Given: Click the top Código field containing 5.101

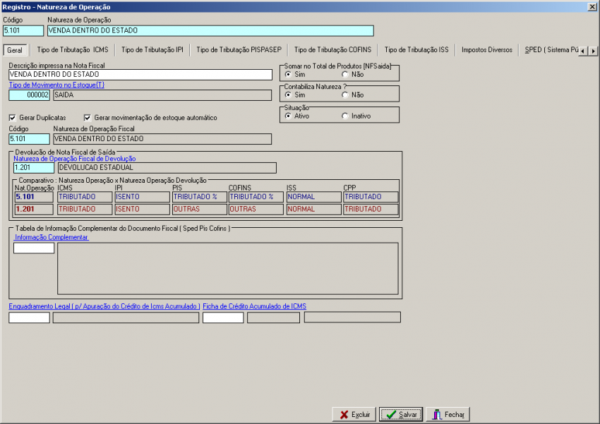Looking at the screenshot, I should pyautogui.click(x=23, y=30).
